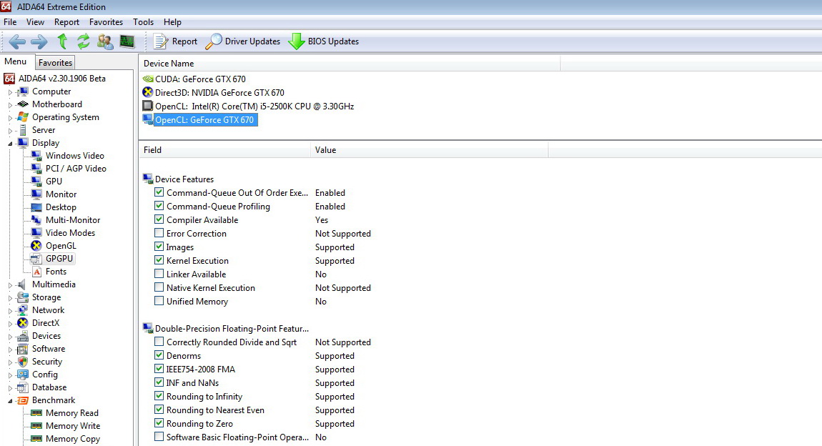
Task: Open BIOS Updates from the toolbar
Action: 324,41
